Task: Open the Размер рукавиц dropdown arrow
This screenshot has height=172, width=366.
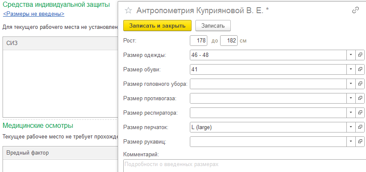Action: [350, 141]
